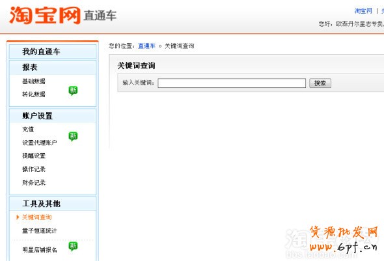The height and width of the screenshot is (261, 384).
Task: View 财务记录 page
Action: (x=34, y=182)
